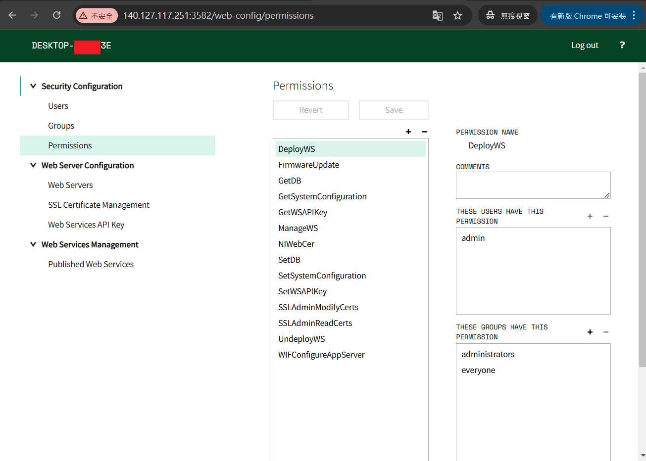Select the FirmwareUpdate permission

(x=350, y=165)
